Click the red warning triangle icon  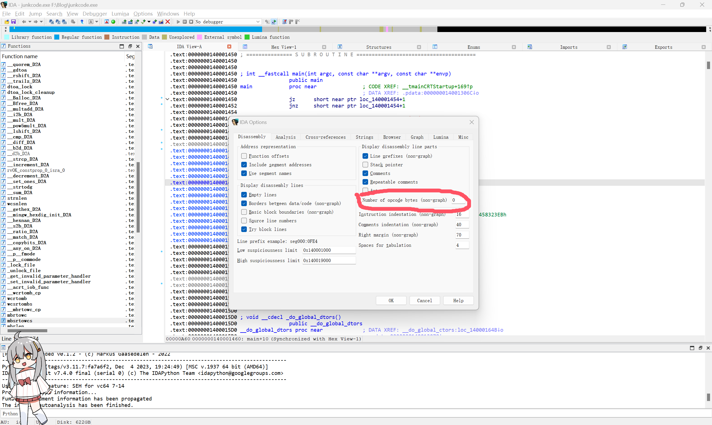tap(107, 22)
